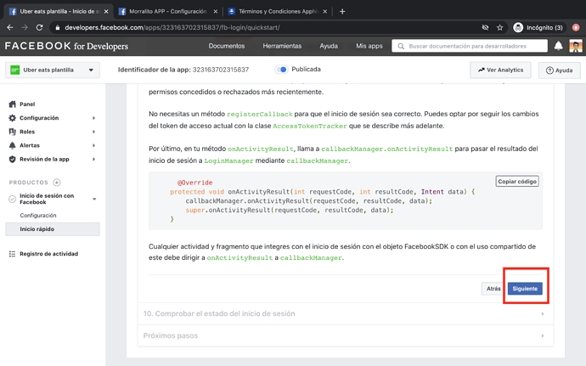Screen dimensions: 586x366
Task: Click Copiar código button
Action: point(516,181)
